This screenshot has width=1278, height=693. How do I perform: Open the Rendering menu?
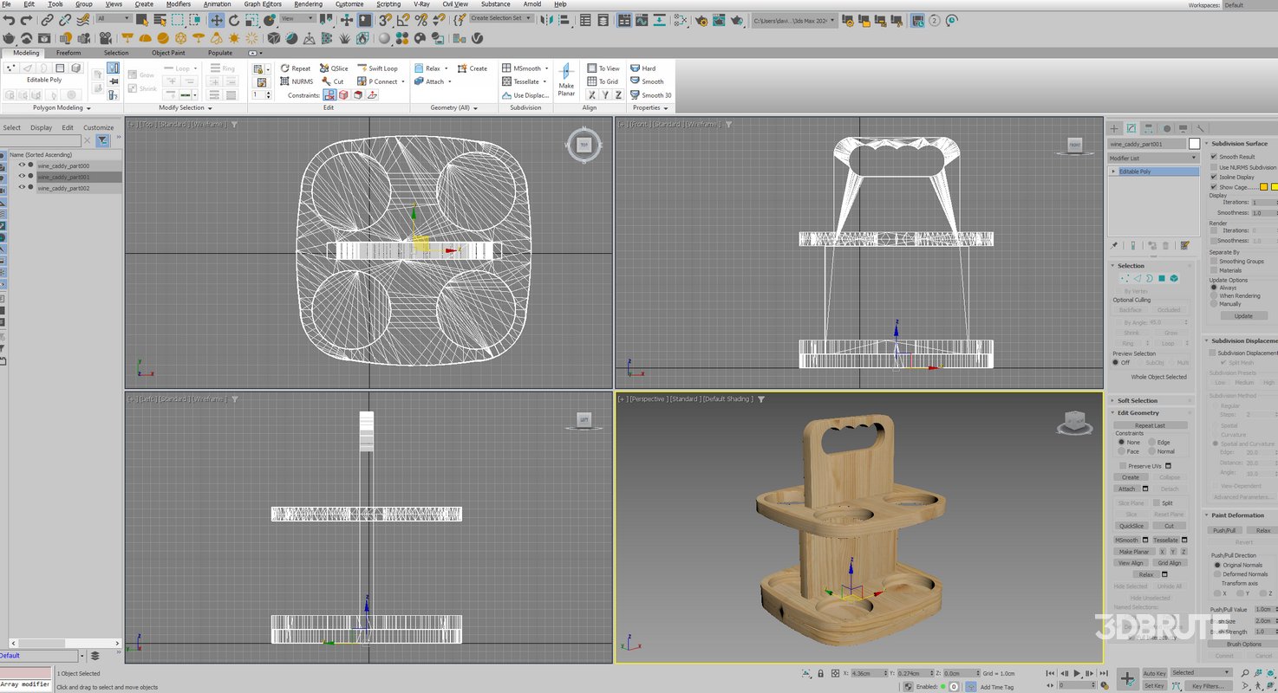pos(308,4)
